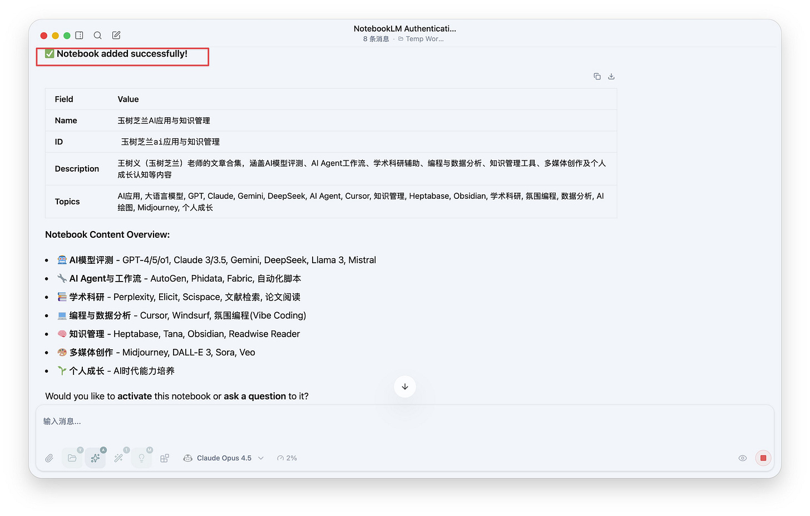Click the NotebookLM Authenticati... chat title
The width and height of the screenshot is (810, 516).
405,29
